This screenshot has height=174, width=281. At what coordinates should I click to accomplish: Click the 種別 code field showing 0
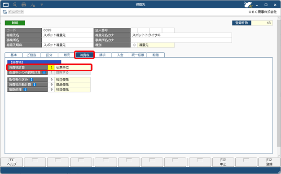tap(134, 45)
